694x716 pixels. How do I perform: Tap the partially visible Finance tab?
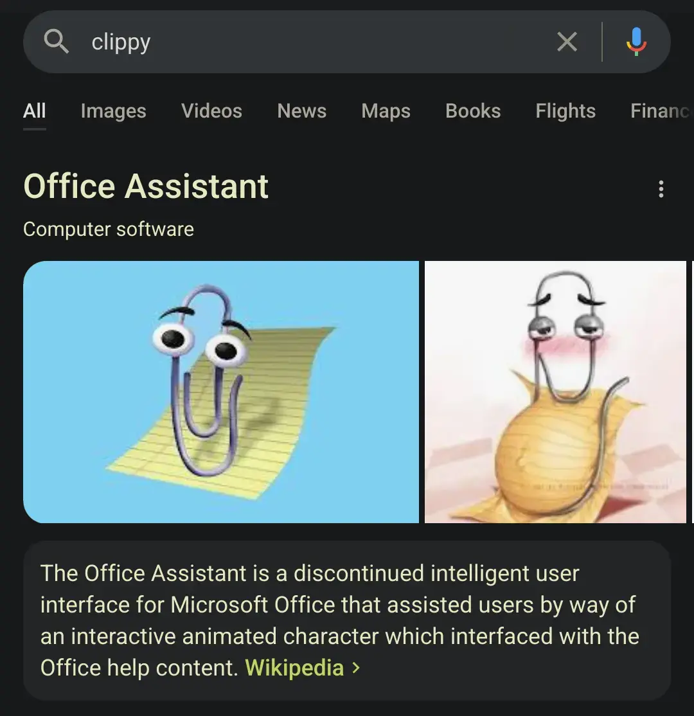(661, 111)
